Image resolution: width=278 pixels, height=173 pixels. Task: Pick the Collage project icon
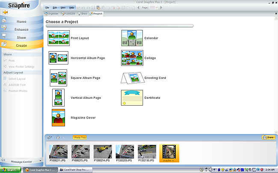(132, 58)
